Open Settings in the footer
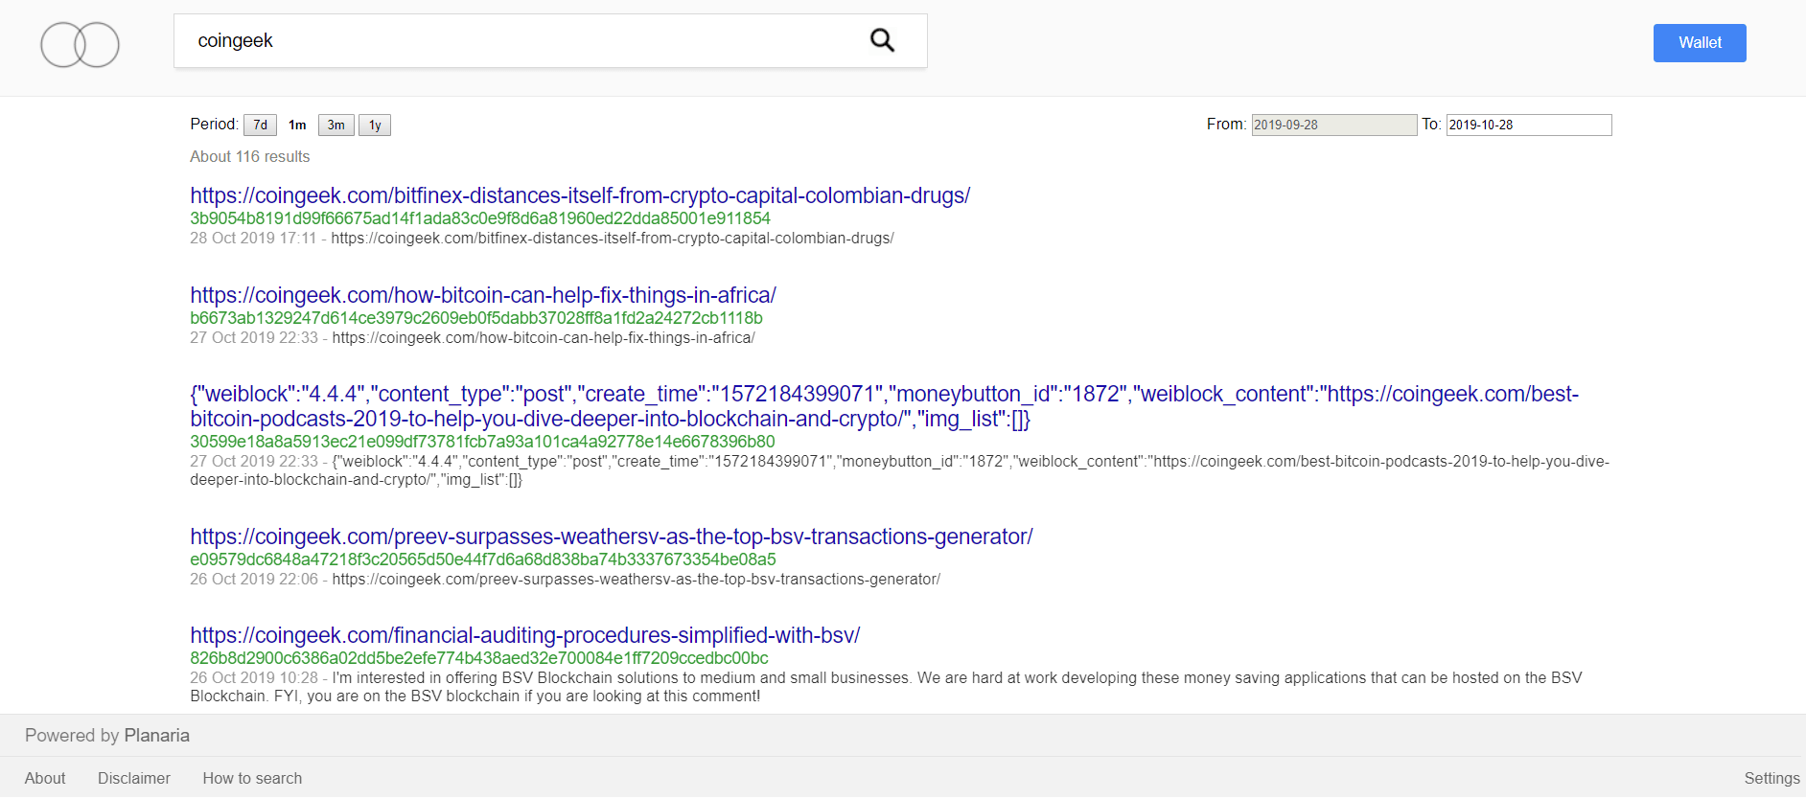The image size is (1806, 799). click(x=1771, y=779)
